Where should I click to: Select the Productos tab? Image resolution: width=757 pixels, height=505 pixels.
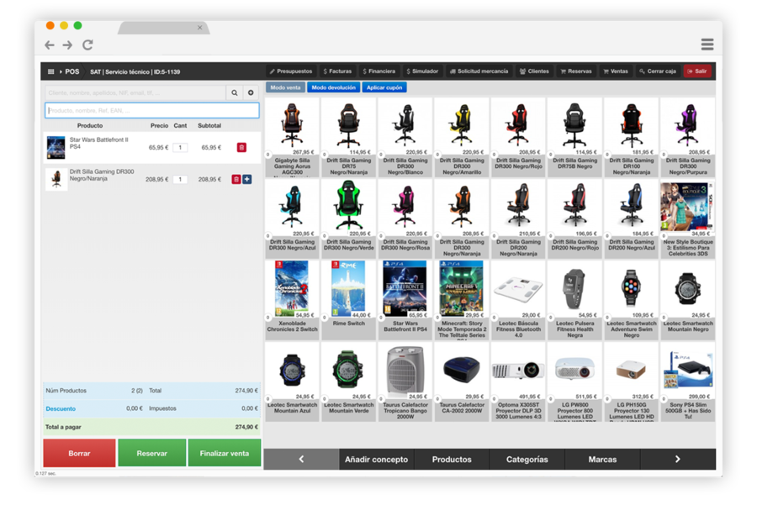pyautogui.click(x=452, y=459)
